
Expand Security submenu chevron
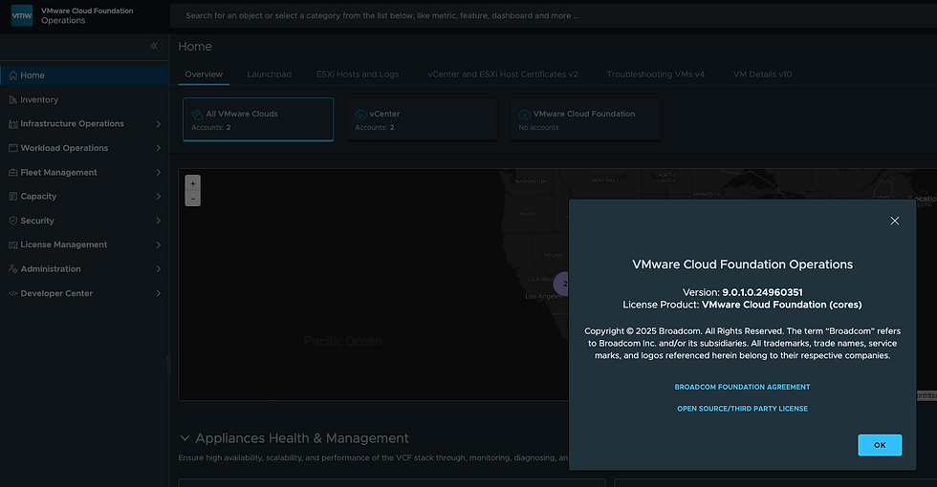pos(159,221)
